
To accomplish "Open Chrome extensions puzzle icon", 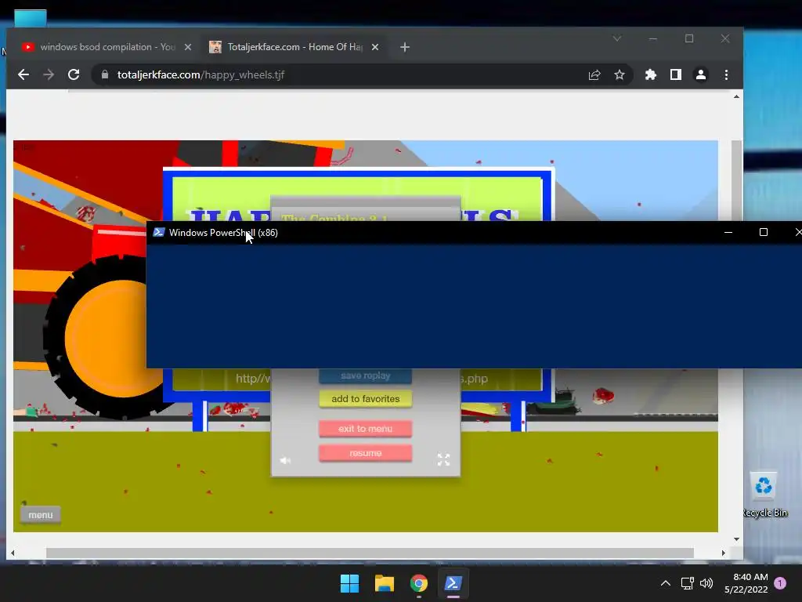I will tap(651, 74).
